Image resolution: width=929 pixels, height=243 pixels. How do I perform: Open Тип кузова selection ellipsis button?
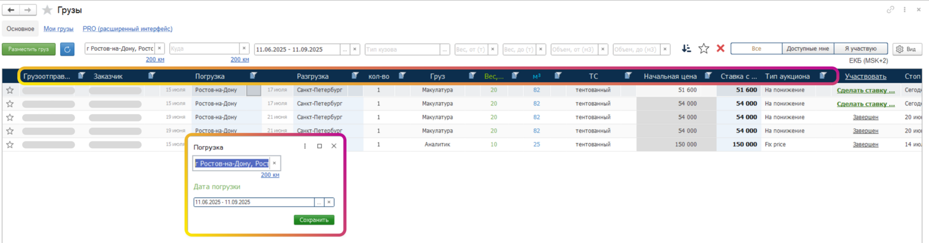445,49
